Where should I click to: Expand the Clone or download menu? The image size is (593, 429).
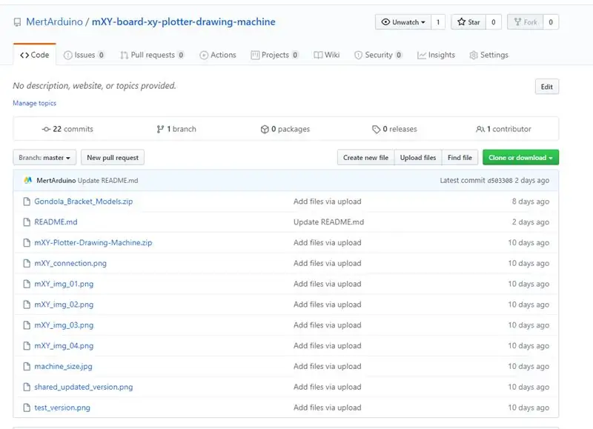(x=520, y=158)
